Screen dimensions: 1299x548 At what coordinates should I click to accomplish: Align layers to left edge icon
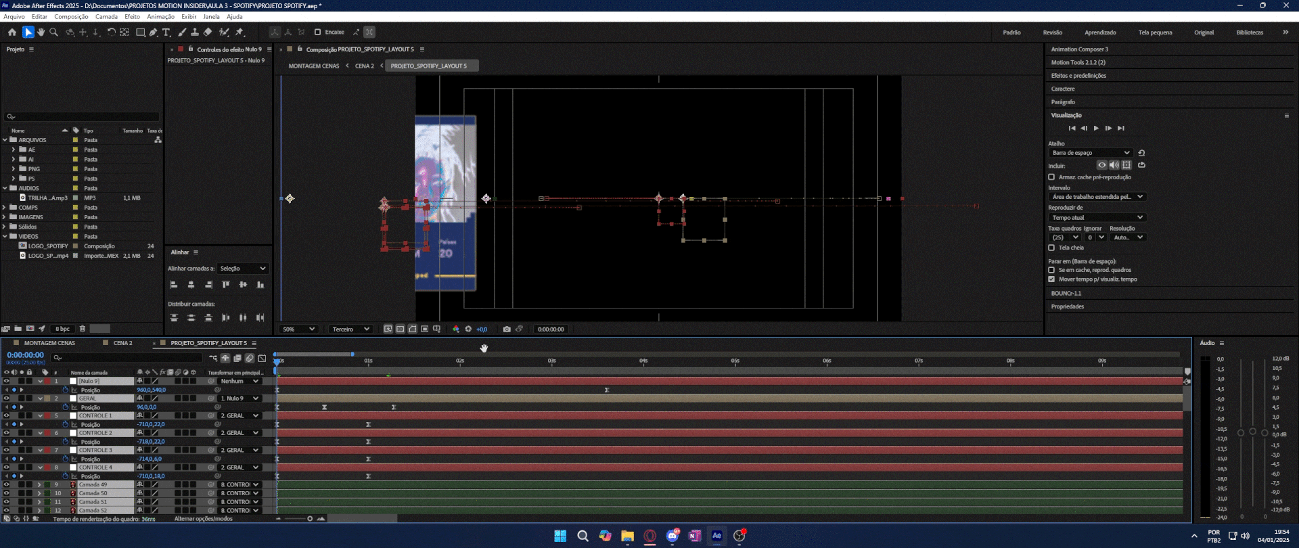point(174,285)
